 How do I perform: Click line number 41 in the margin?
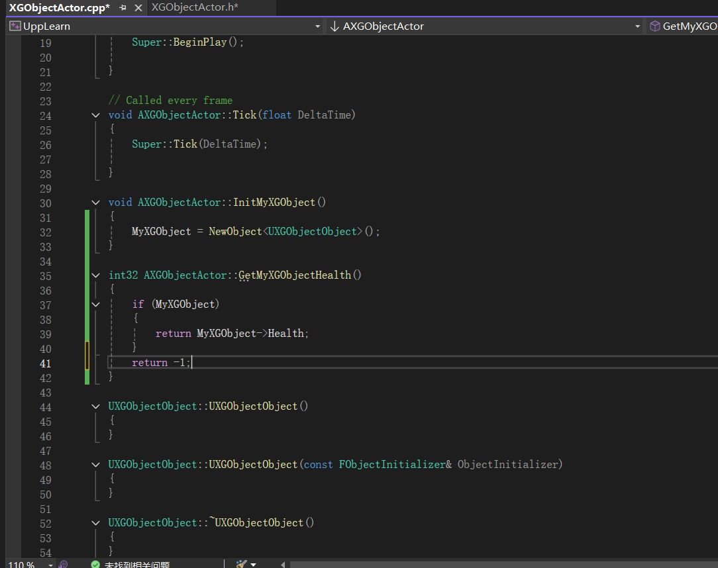click(45, 363)
